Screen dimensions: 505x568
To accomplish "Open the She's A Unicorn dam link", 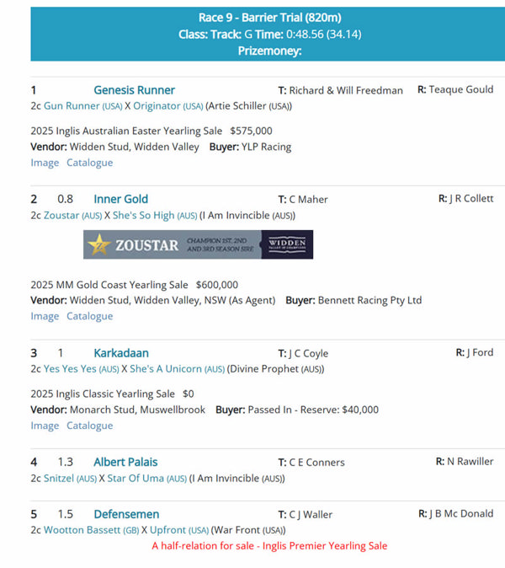I will (165, 369).
